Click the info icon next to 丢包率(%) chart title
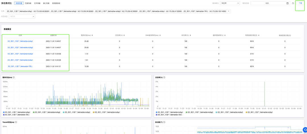 (x=164, y=77)
